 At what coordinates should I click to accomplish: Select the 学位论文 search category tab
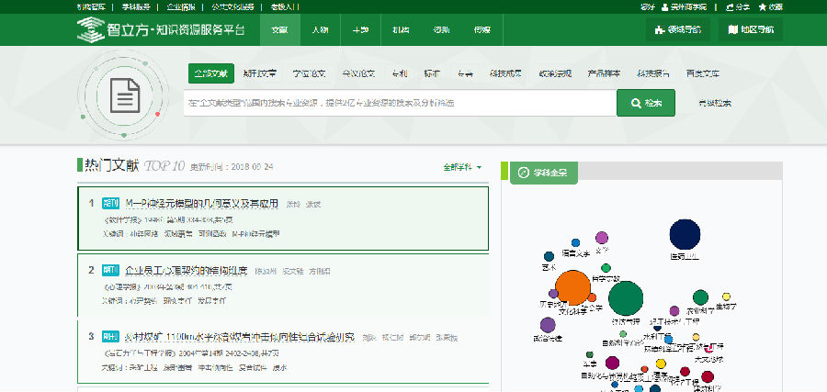tap(310, 73)
